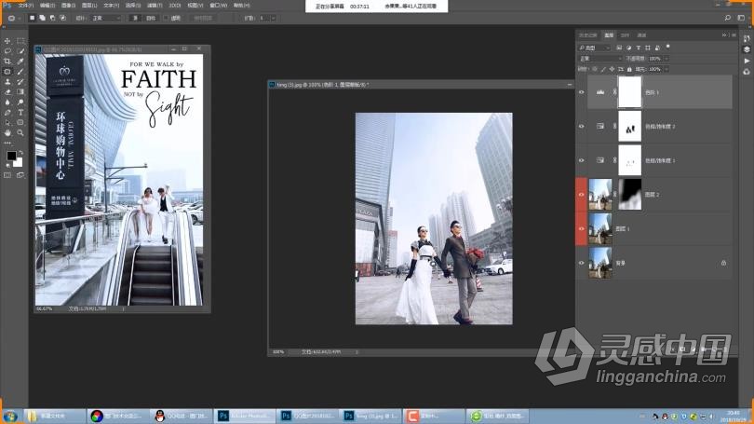The width and height of the screenshot is (754, 424).
Task: Open the patch mode 正常 dropdown
Action: tap(106, 18)
